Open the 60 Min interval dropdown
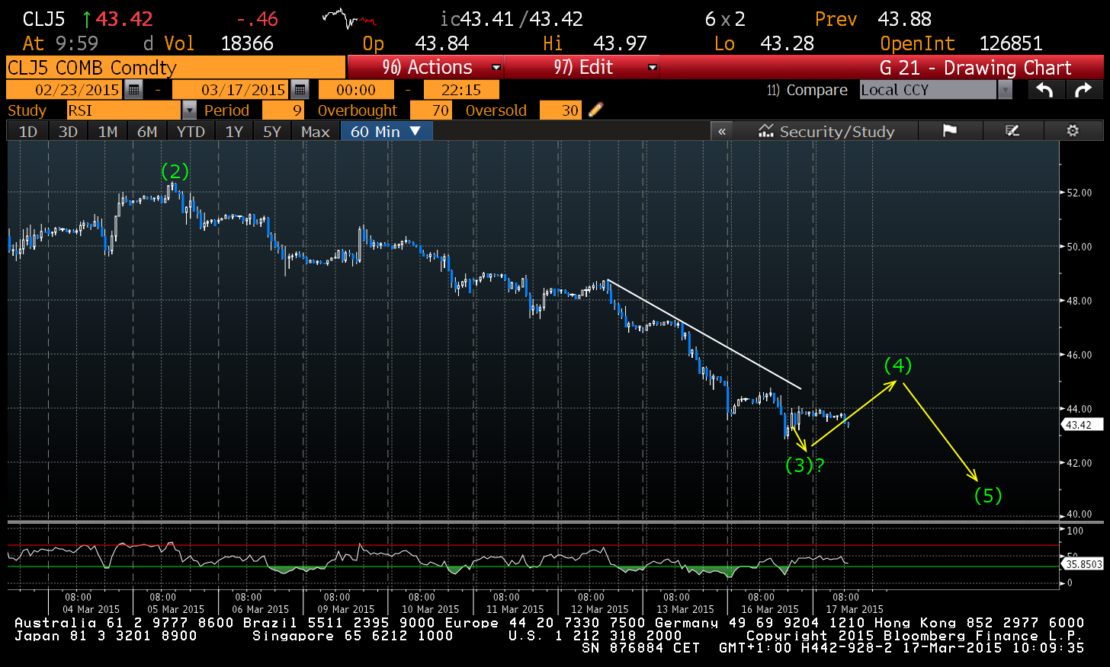1110x667 pixels. [x=415, y=131]
